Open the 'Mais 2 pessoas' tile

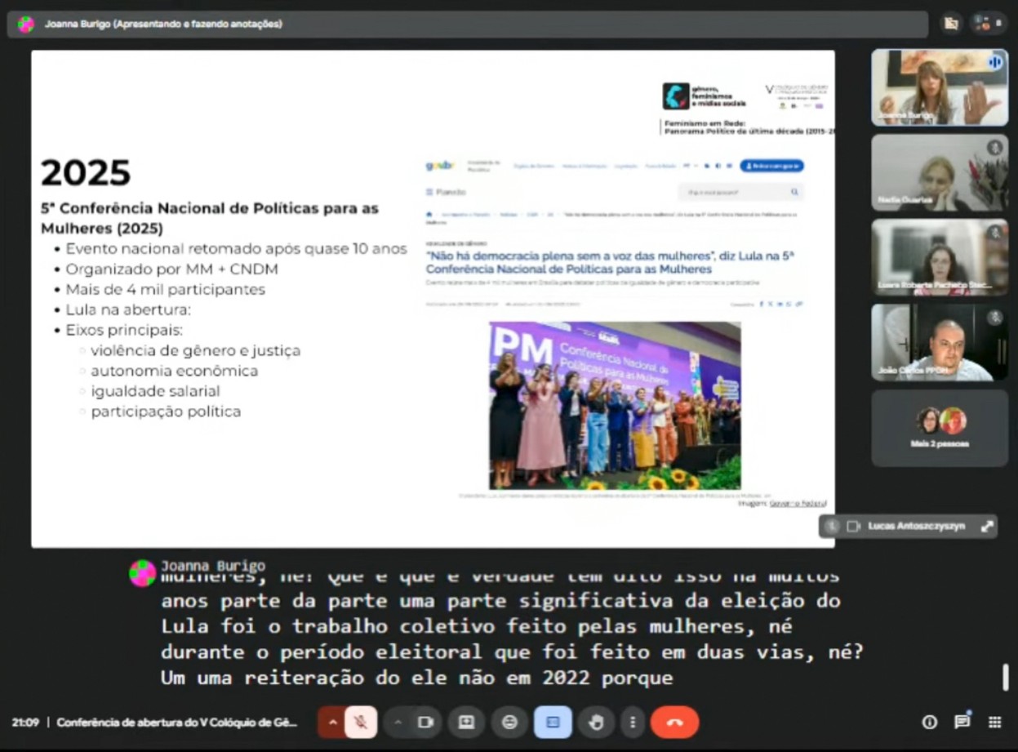click(939, 428)
